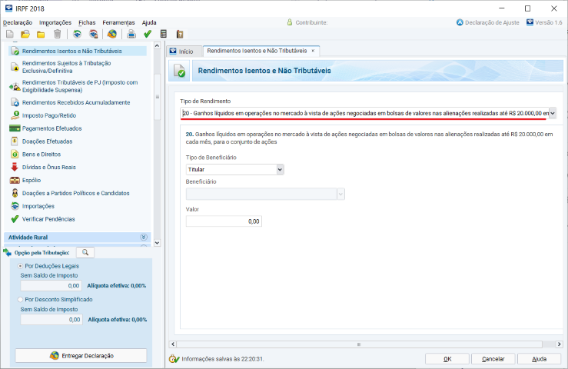Image resolution: width=568 pixels, height=369 pixels.
Task: Open the Tipo de Rendimento dropdown
Action: coord(552,113)
